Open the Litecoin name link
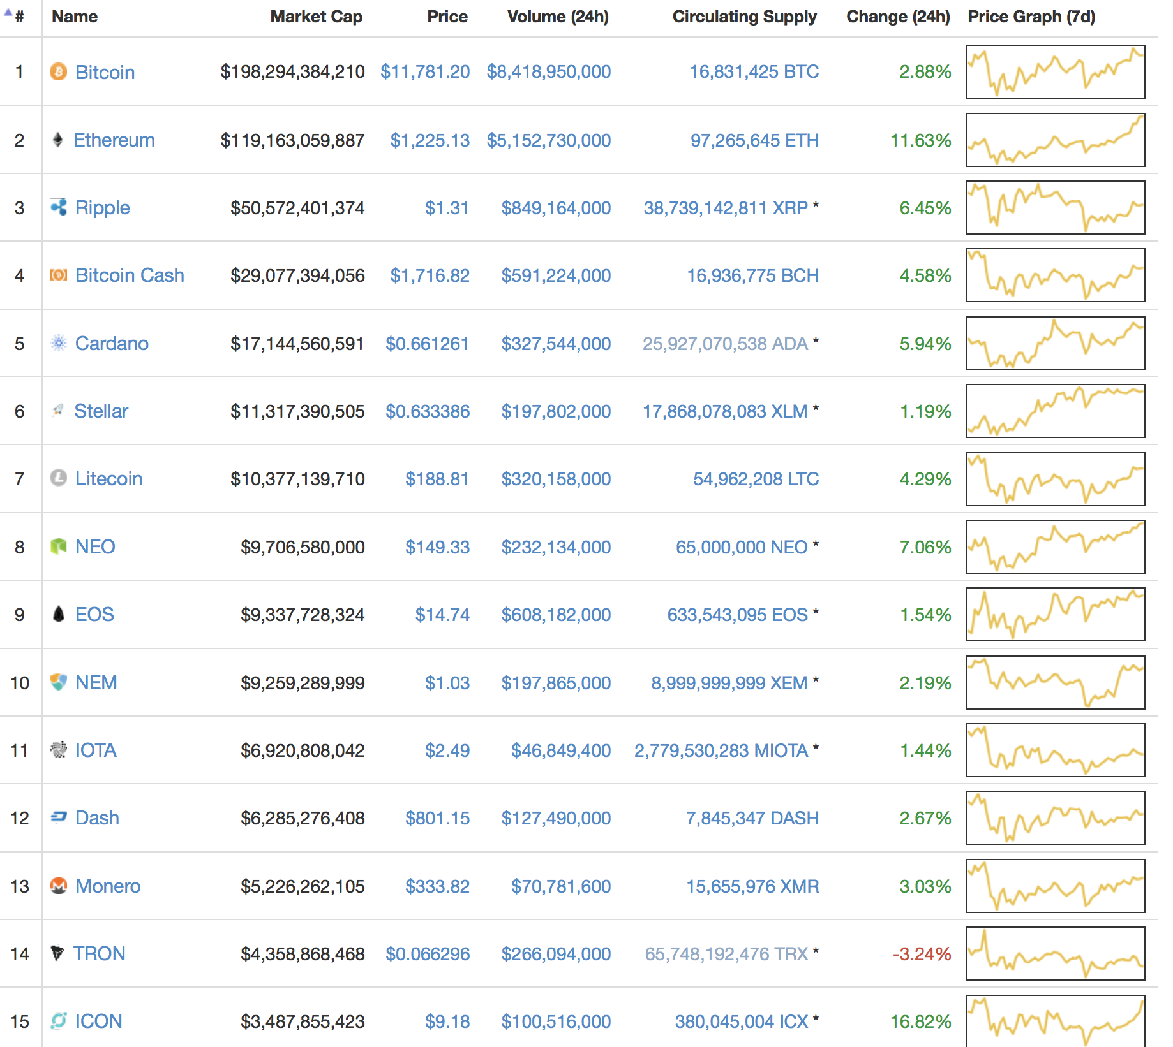1173x1047 pixels. (x=108, y=478)
